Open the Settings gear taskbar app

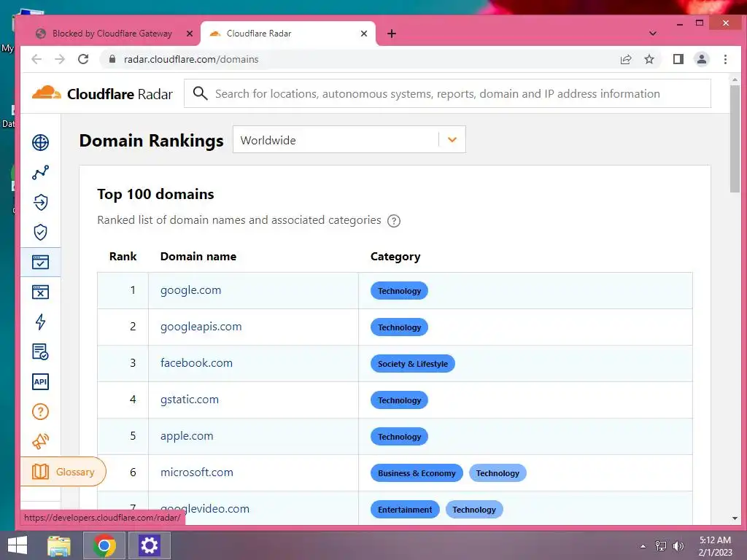tap(149, 545)
